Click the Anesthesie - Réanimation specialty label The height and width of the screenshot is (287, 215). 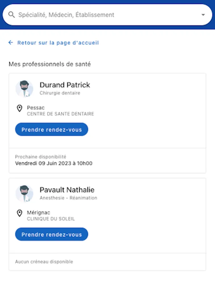coord(68,198)
